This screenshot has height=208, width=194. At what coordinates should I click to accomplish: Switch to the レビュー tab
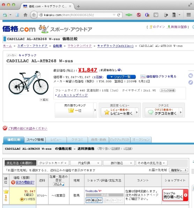click(x=56, y=140)
